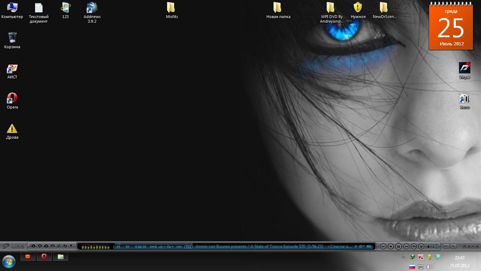Pause playback in the player bar

click(398, 247)
